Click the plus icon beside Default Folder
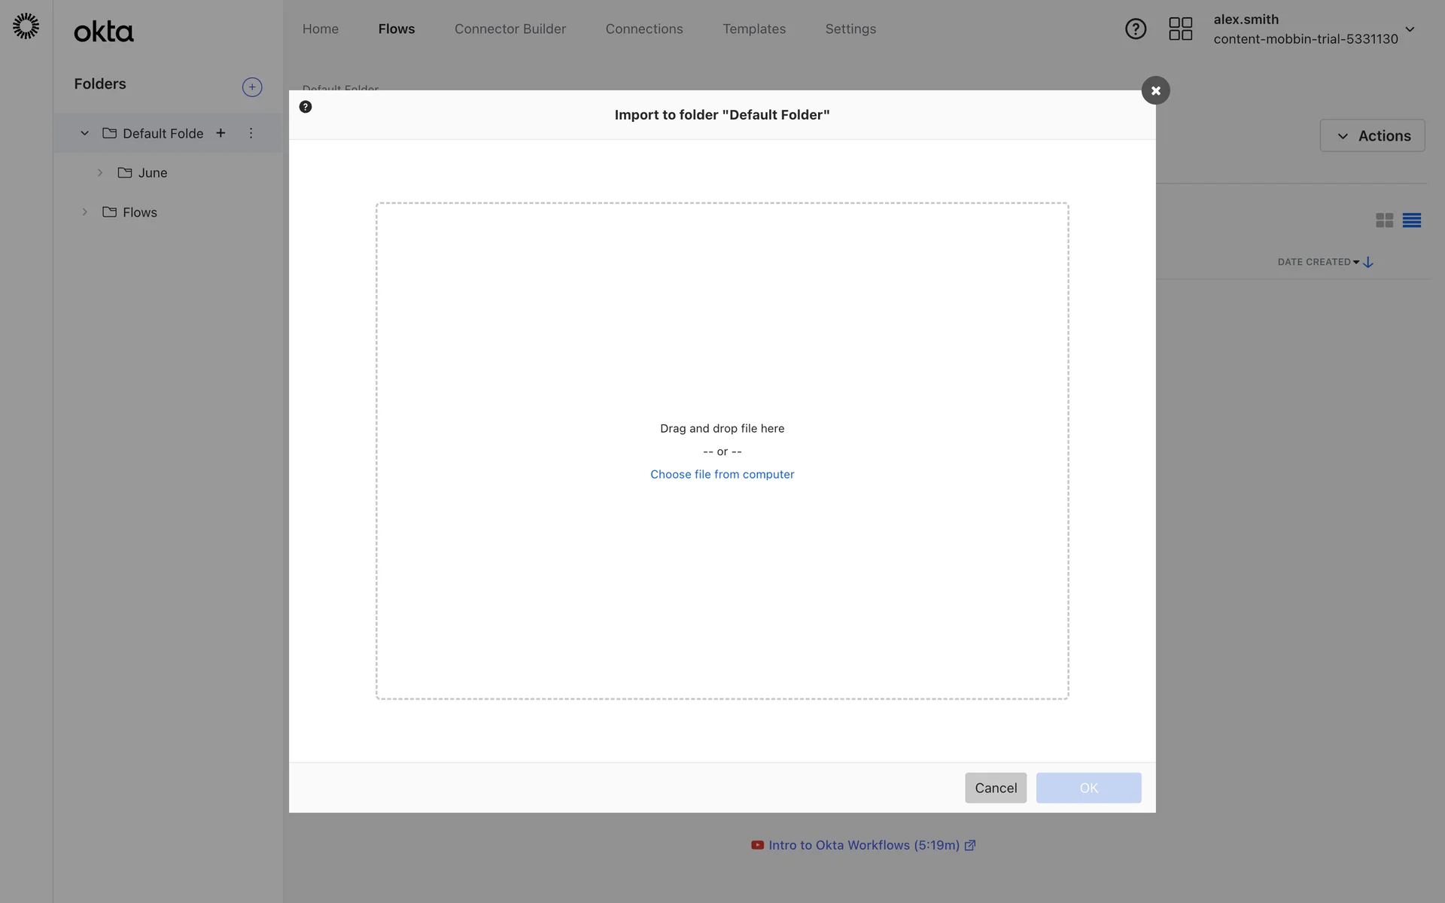This screenshot has height=903, width=1445. tap(221, 133)
